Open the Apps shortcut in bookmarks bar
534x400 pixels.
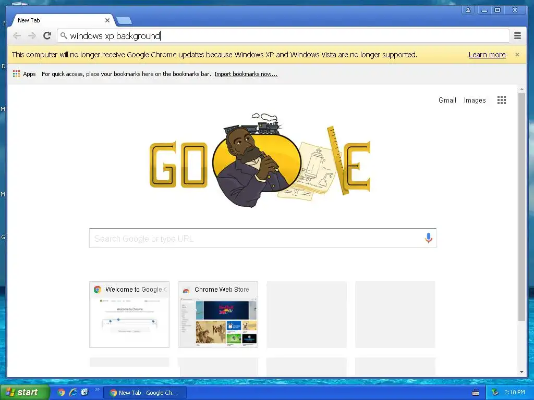pos(24,74)
